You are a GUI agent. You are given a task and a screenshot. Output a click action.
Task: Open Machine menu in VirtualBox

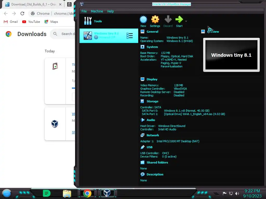point(97,11)
